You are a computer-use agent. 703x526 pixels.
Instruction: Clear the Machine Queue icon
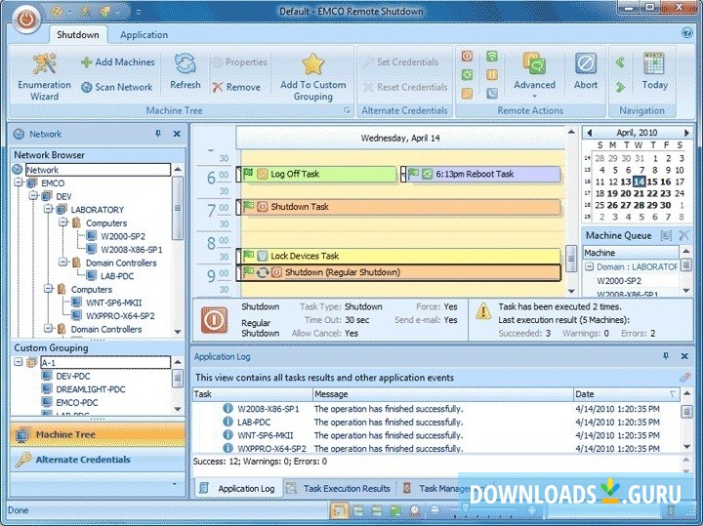[683, 235]
